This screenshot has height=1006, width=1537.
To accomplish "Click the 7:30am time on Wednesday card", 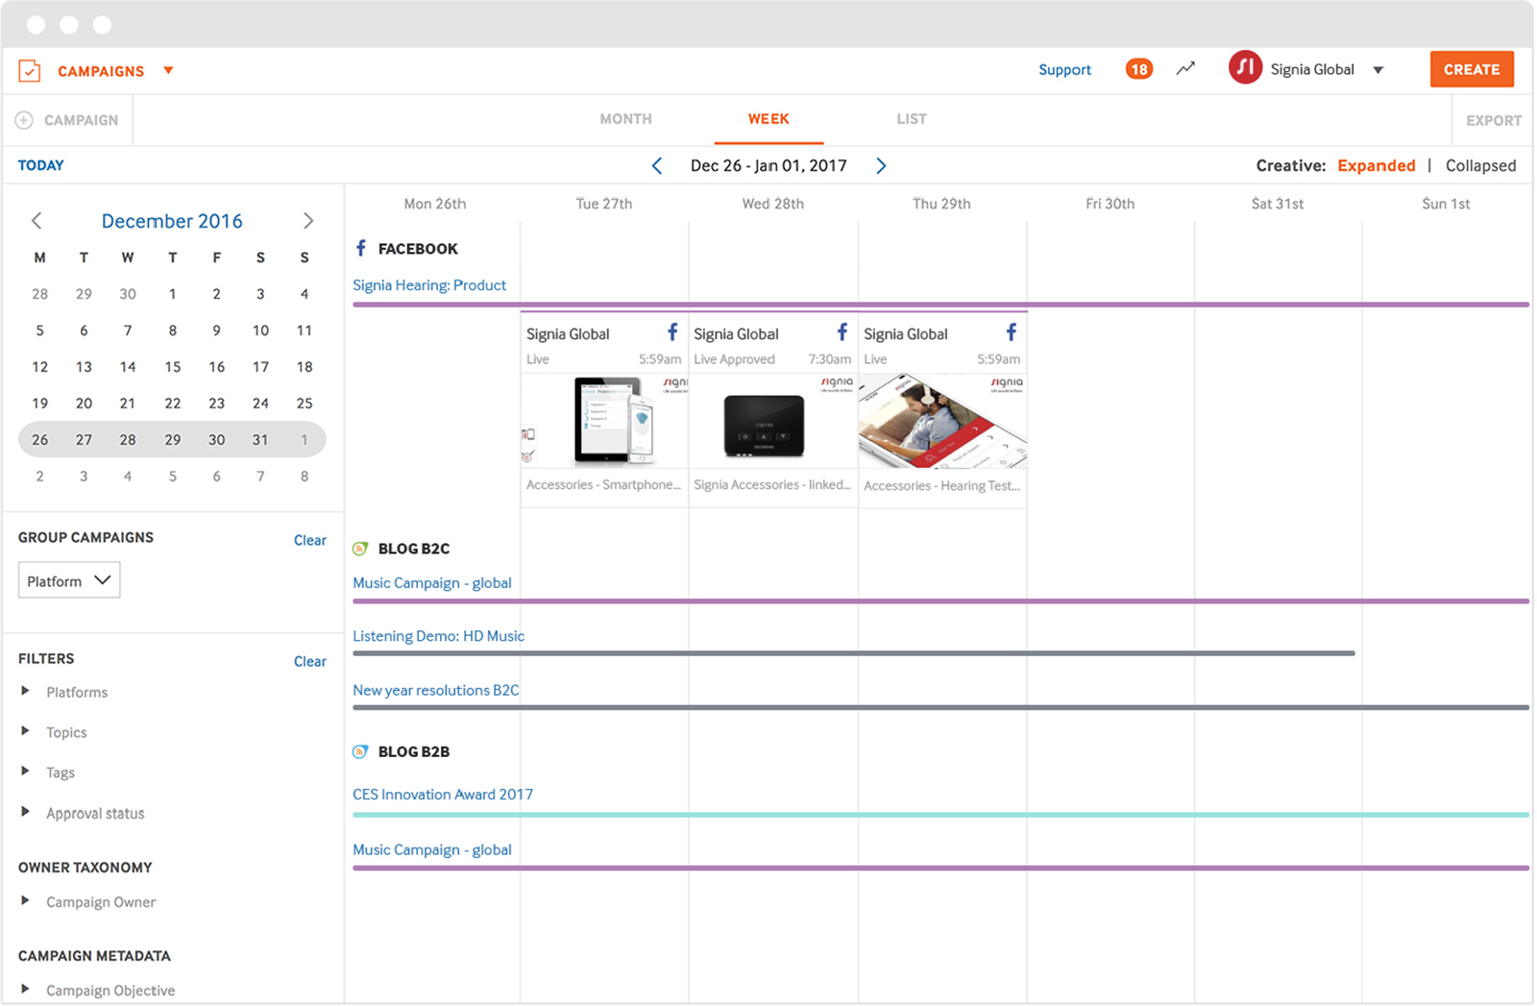I will pos(829,359).
